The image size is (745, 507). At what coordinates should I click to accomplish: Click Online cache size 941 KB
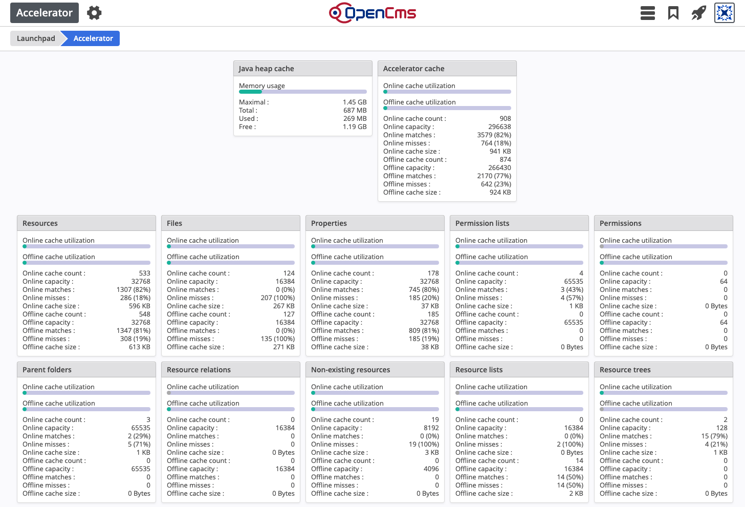coord(500,151)
